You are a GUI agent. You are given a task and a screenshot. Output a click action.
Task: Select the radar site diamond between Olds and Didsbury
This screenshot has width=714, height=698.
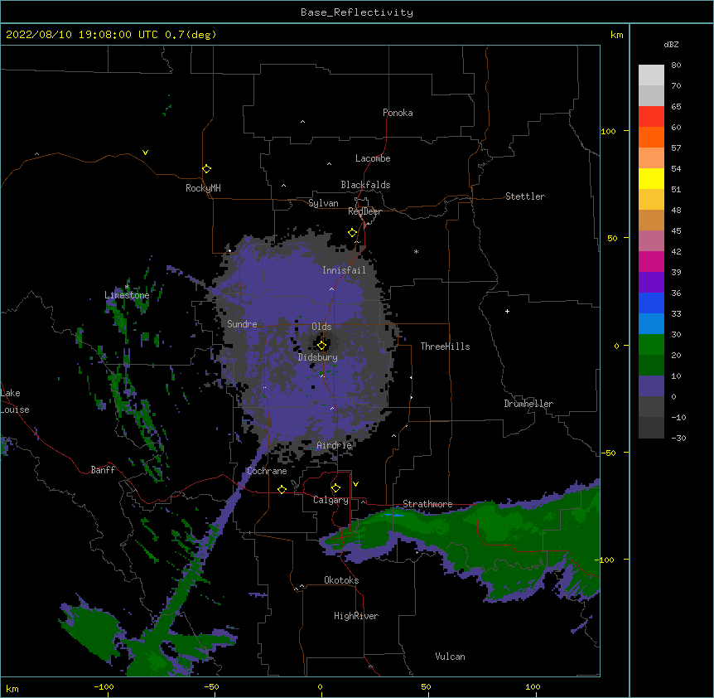tap(322, 346)
